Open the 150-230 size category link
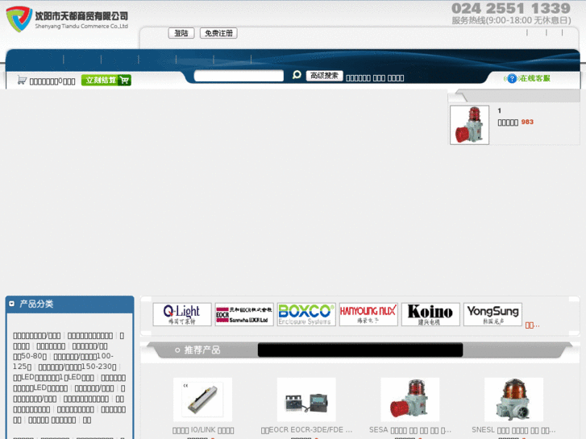 point(77,367)
